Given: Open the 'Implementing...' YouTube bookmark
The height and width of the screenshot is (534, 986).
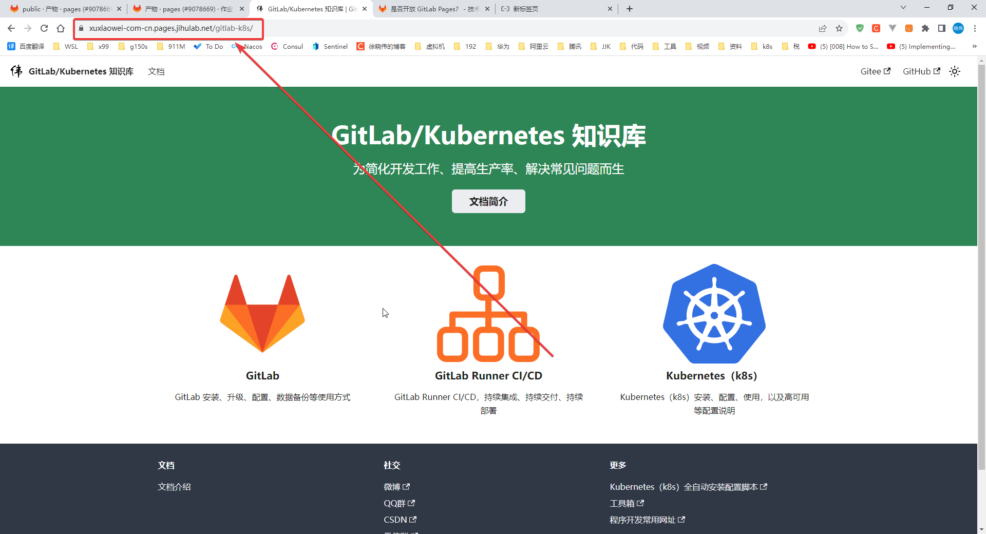Looking at the screenshot, I should [x=921, y=46].
